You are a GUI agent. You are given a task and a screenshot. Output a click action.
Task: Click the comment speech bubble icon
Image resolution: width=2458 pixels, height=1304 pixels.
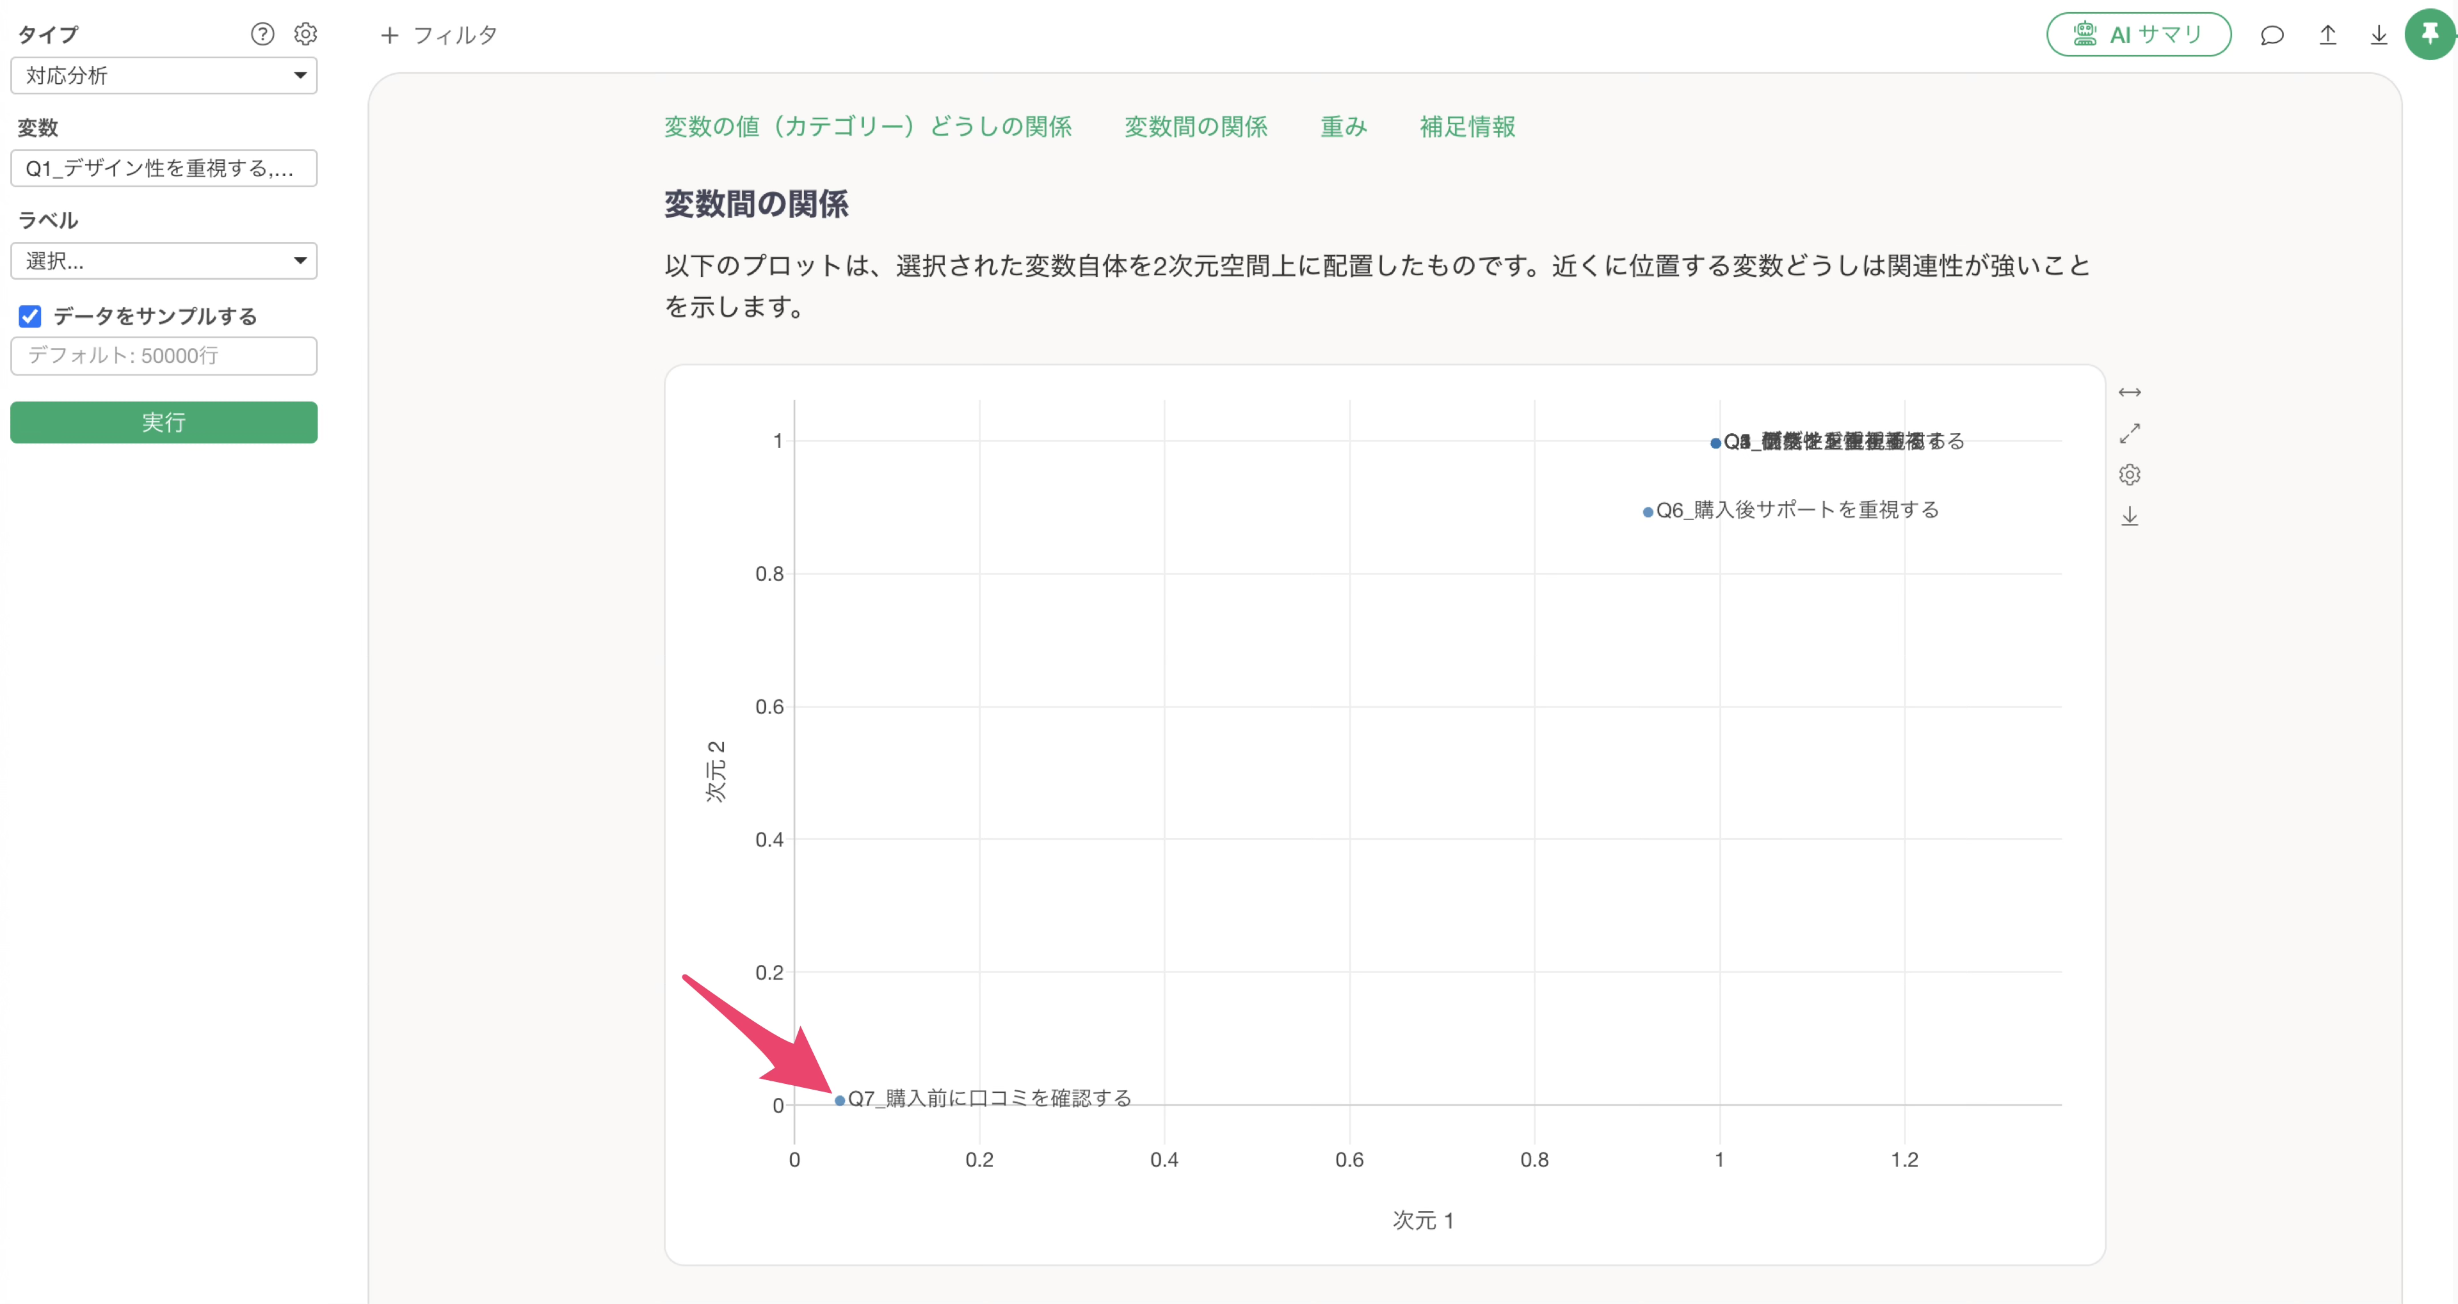coord(2272,35)
